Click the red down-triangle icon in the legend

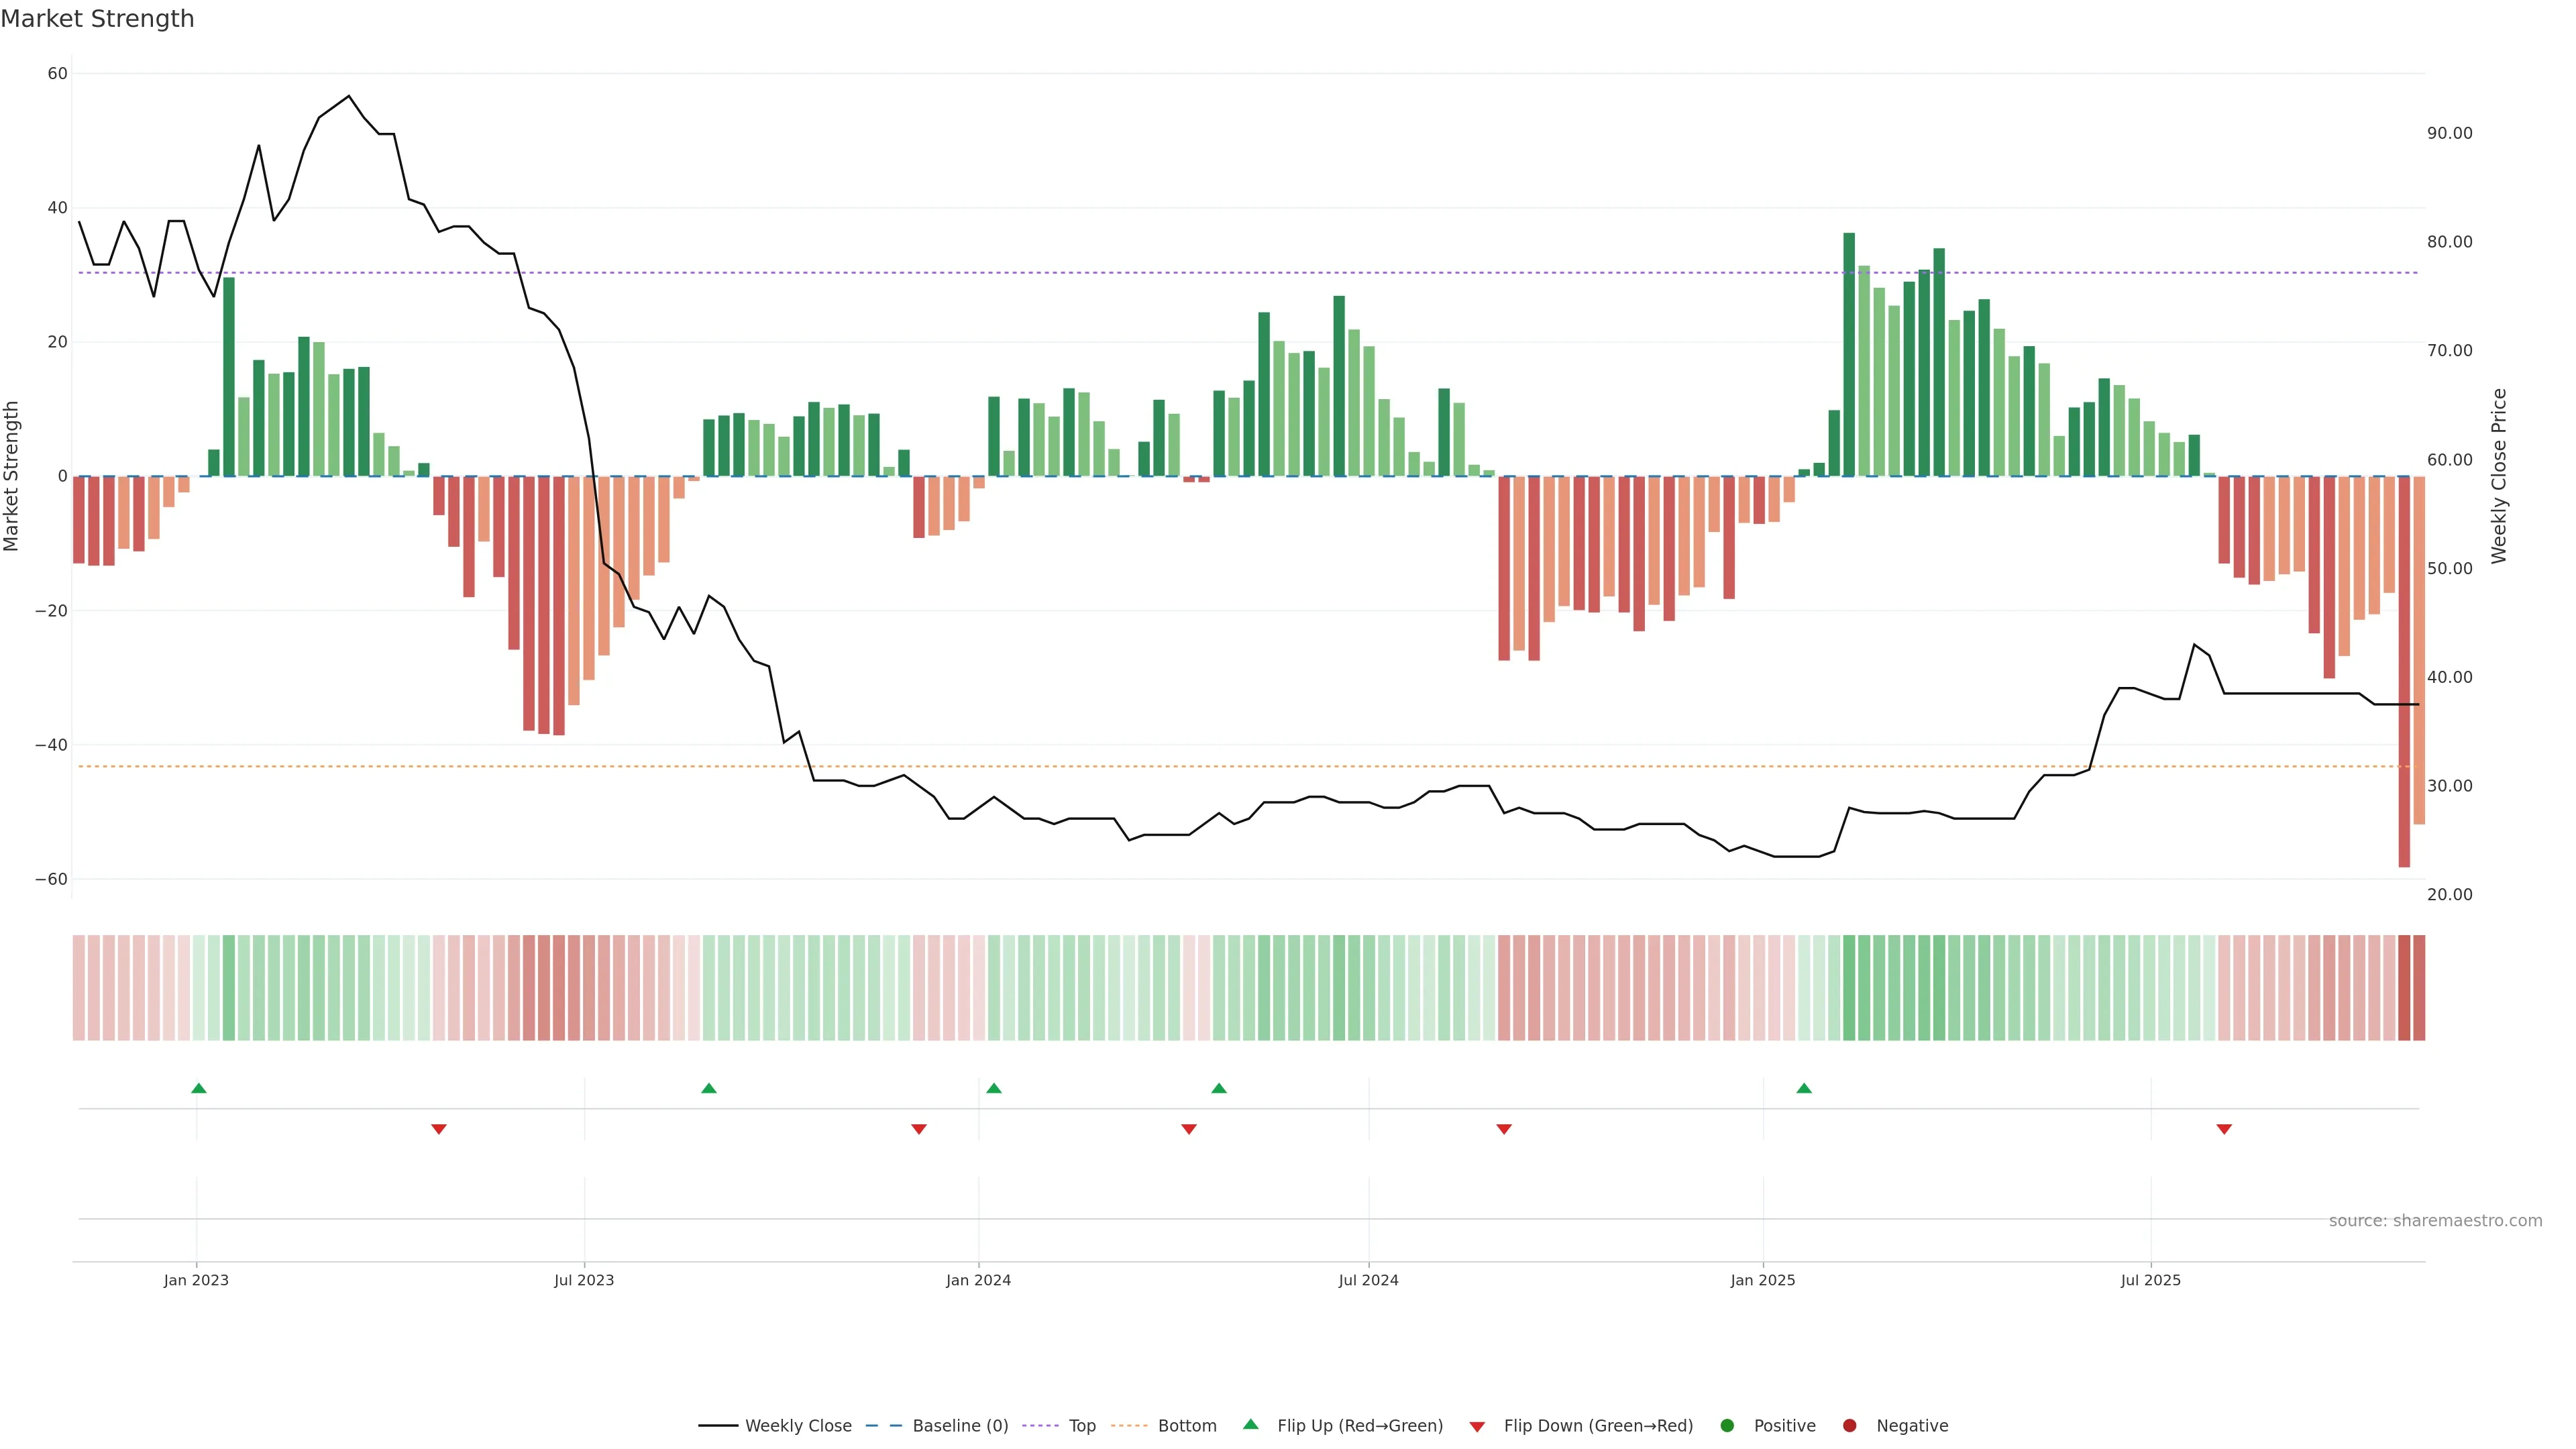pyautogui.click(x=1477, y=1427)
